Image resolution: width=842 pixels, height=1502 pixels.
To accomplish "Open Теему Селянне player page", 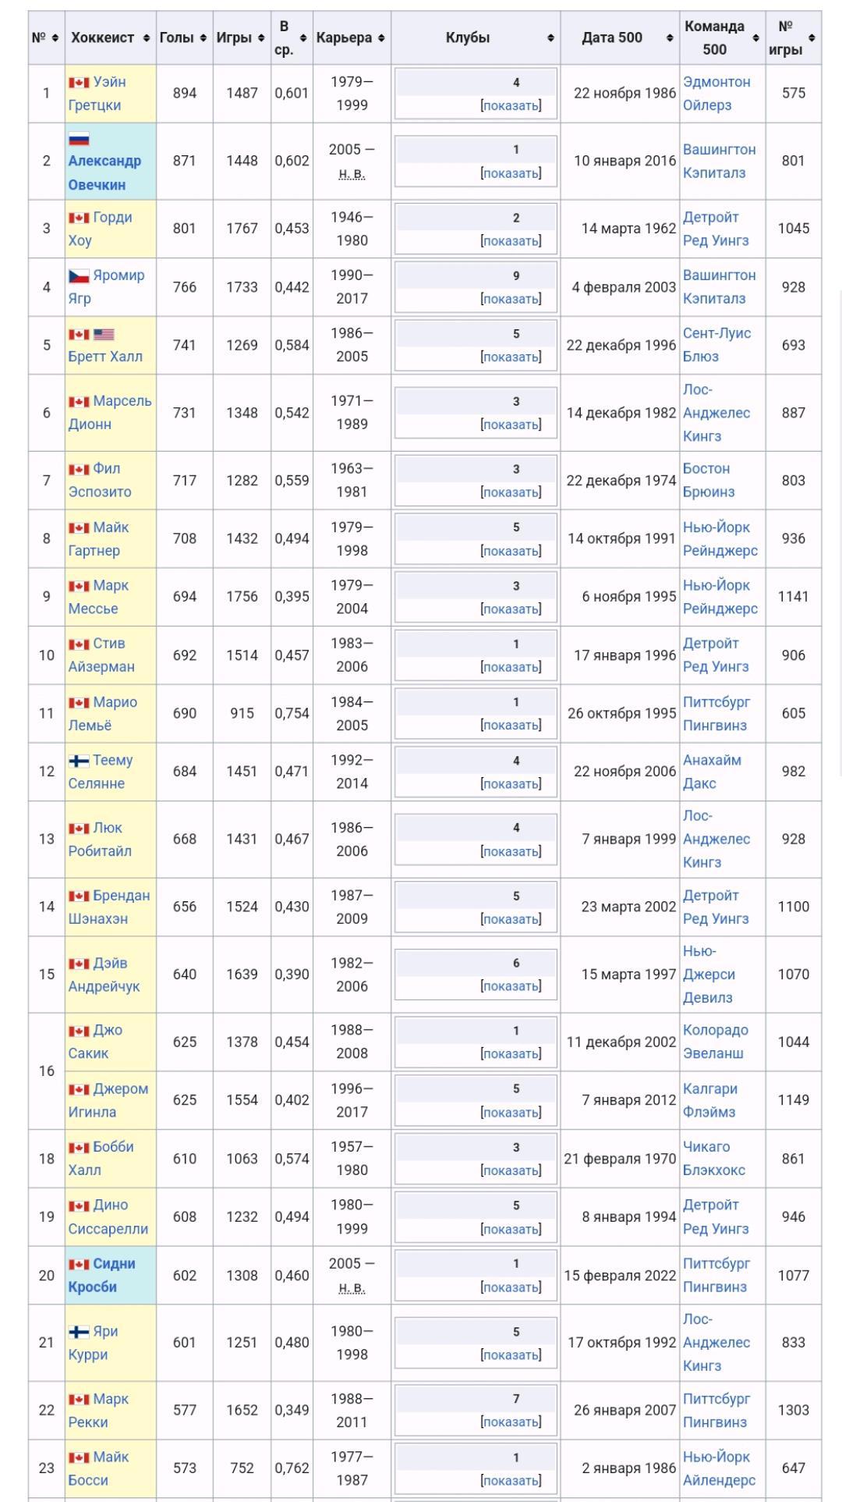I will click(101, 771).
